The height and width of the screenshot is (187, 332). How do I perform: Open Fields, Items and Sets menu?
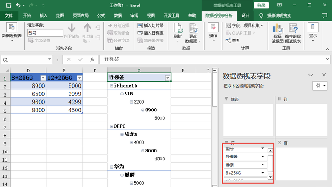[244, 26]
